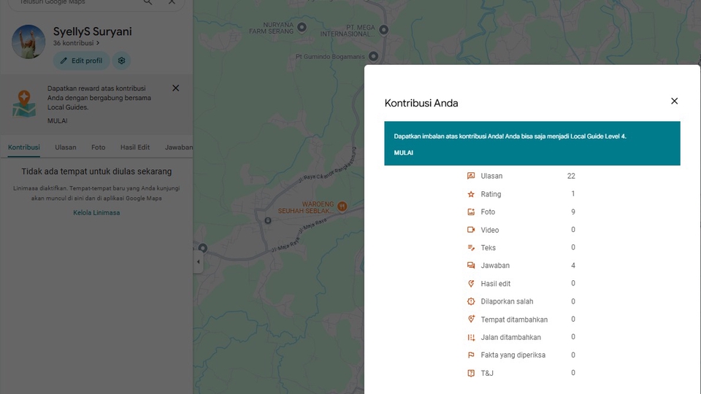
Task: Click the Foto icon in contributions list
Action: [471, 212]
